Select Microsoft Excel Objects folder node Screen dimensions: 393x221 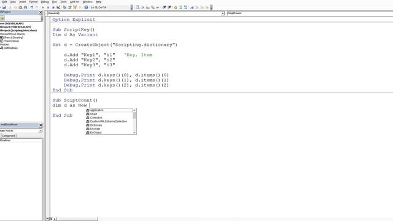pos(12,34)
